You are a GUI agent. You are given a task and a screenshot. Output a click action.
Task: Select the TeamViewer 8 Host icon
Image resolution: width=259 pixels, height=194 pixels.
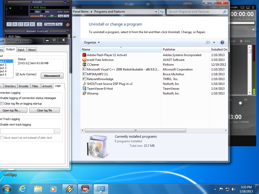click(x=84, y=88)
